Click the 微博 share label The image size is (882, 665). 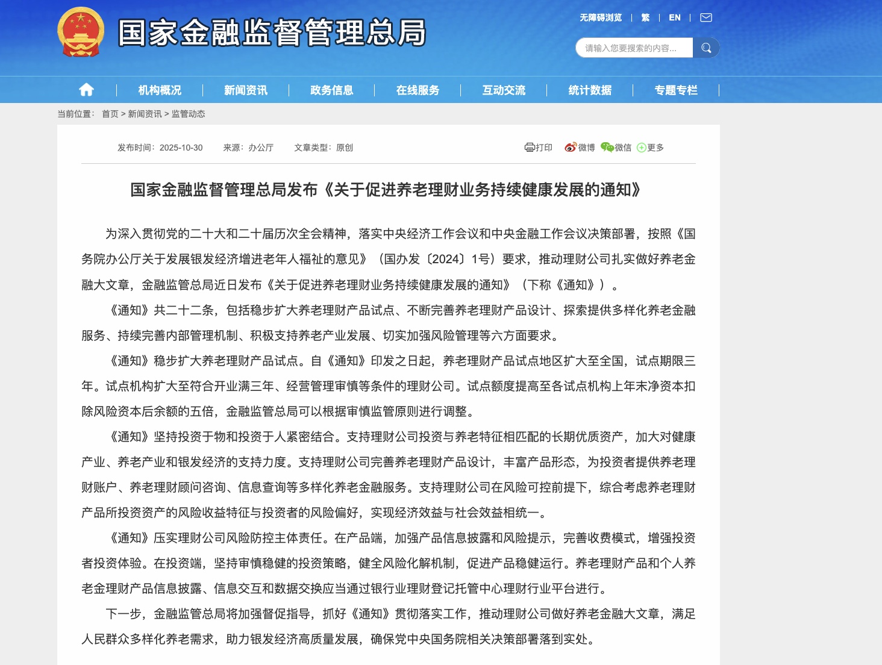click(x=587, y=148)
